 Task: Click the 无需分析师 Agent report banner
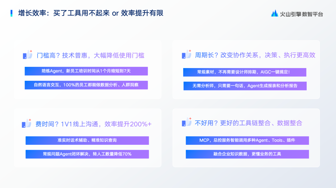tap(245, 86)
